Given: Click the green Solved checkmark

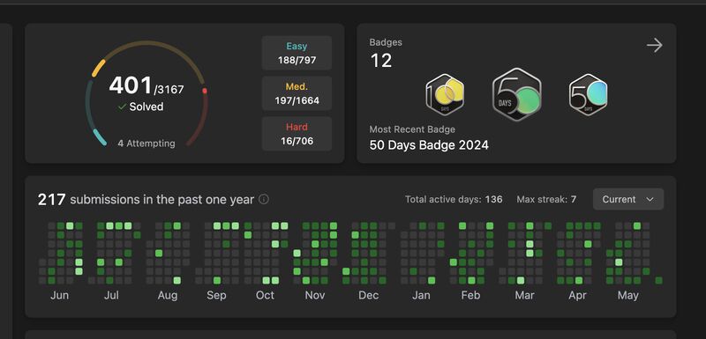Looking at the screenshot, I should (x=122, y=107).
